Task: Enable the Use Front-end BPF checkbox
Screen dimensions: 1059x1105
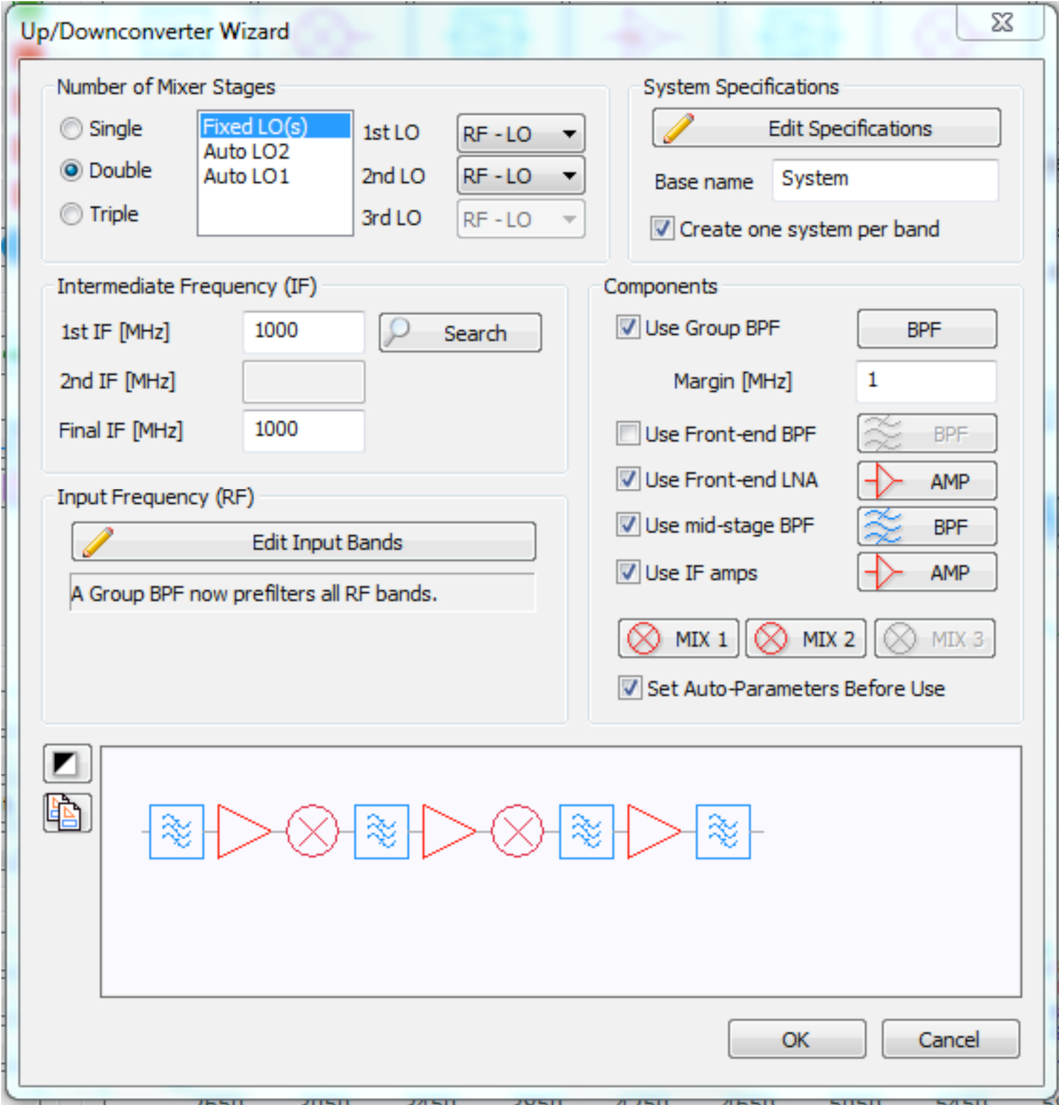Action: [628, 434]
